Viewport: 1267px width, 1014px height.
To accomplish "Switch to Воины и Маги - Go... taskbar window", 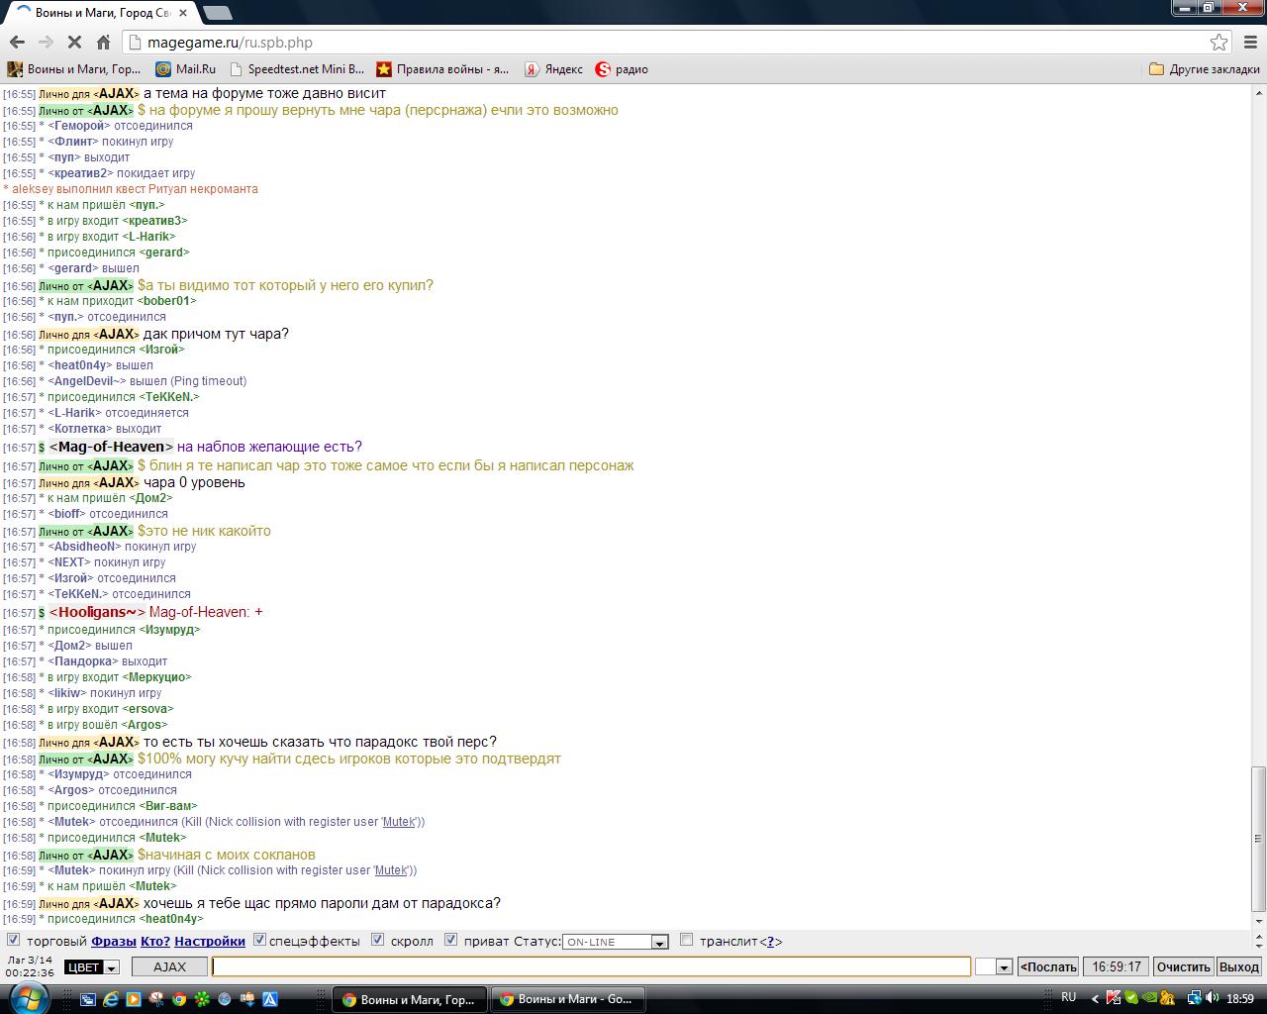I will click(569, 999).
